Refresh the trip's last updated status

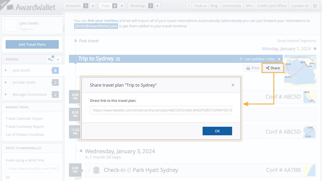click(x=241, y=59)
